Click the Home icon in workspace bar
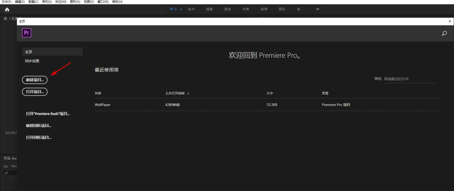Viewport: 454px width, 191px height. (x=7, y=9)
